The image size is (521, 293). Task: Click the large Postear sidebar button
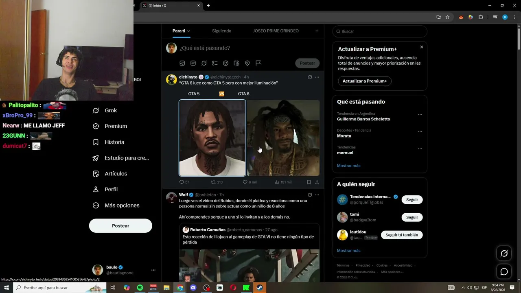pos(120,226)
